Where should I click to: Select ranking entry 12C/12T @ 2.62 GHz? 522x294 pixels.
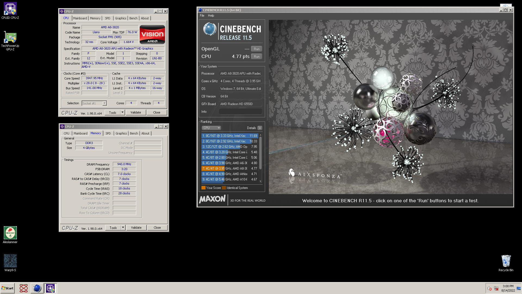(x=230, y=147)
